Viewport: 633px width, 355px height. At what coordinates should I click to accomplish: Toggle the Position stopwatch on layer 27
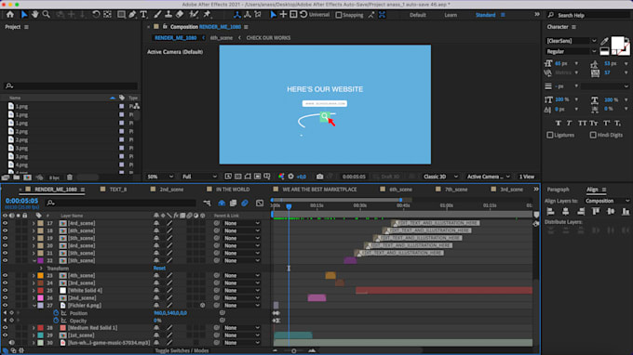coord(56,312)
